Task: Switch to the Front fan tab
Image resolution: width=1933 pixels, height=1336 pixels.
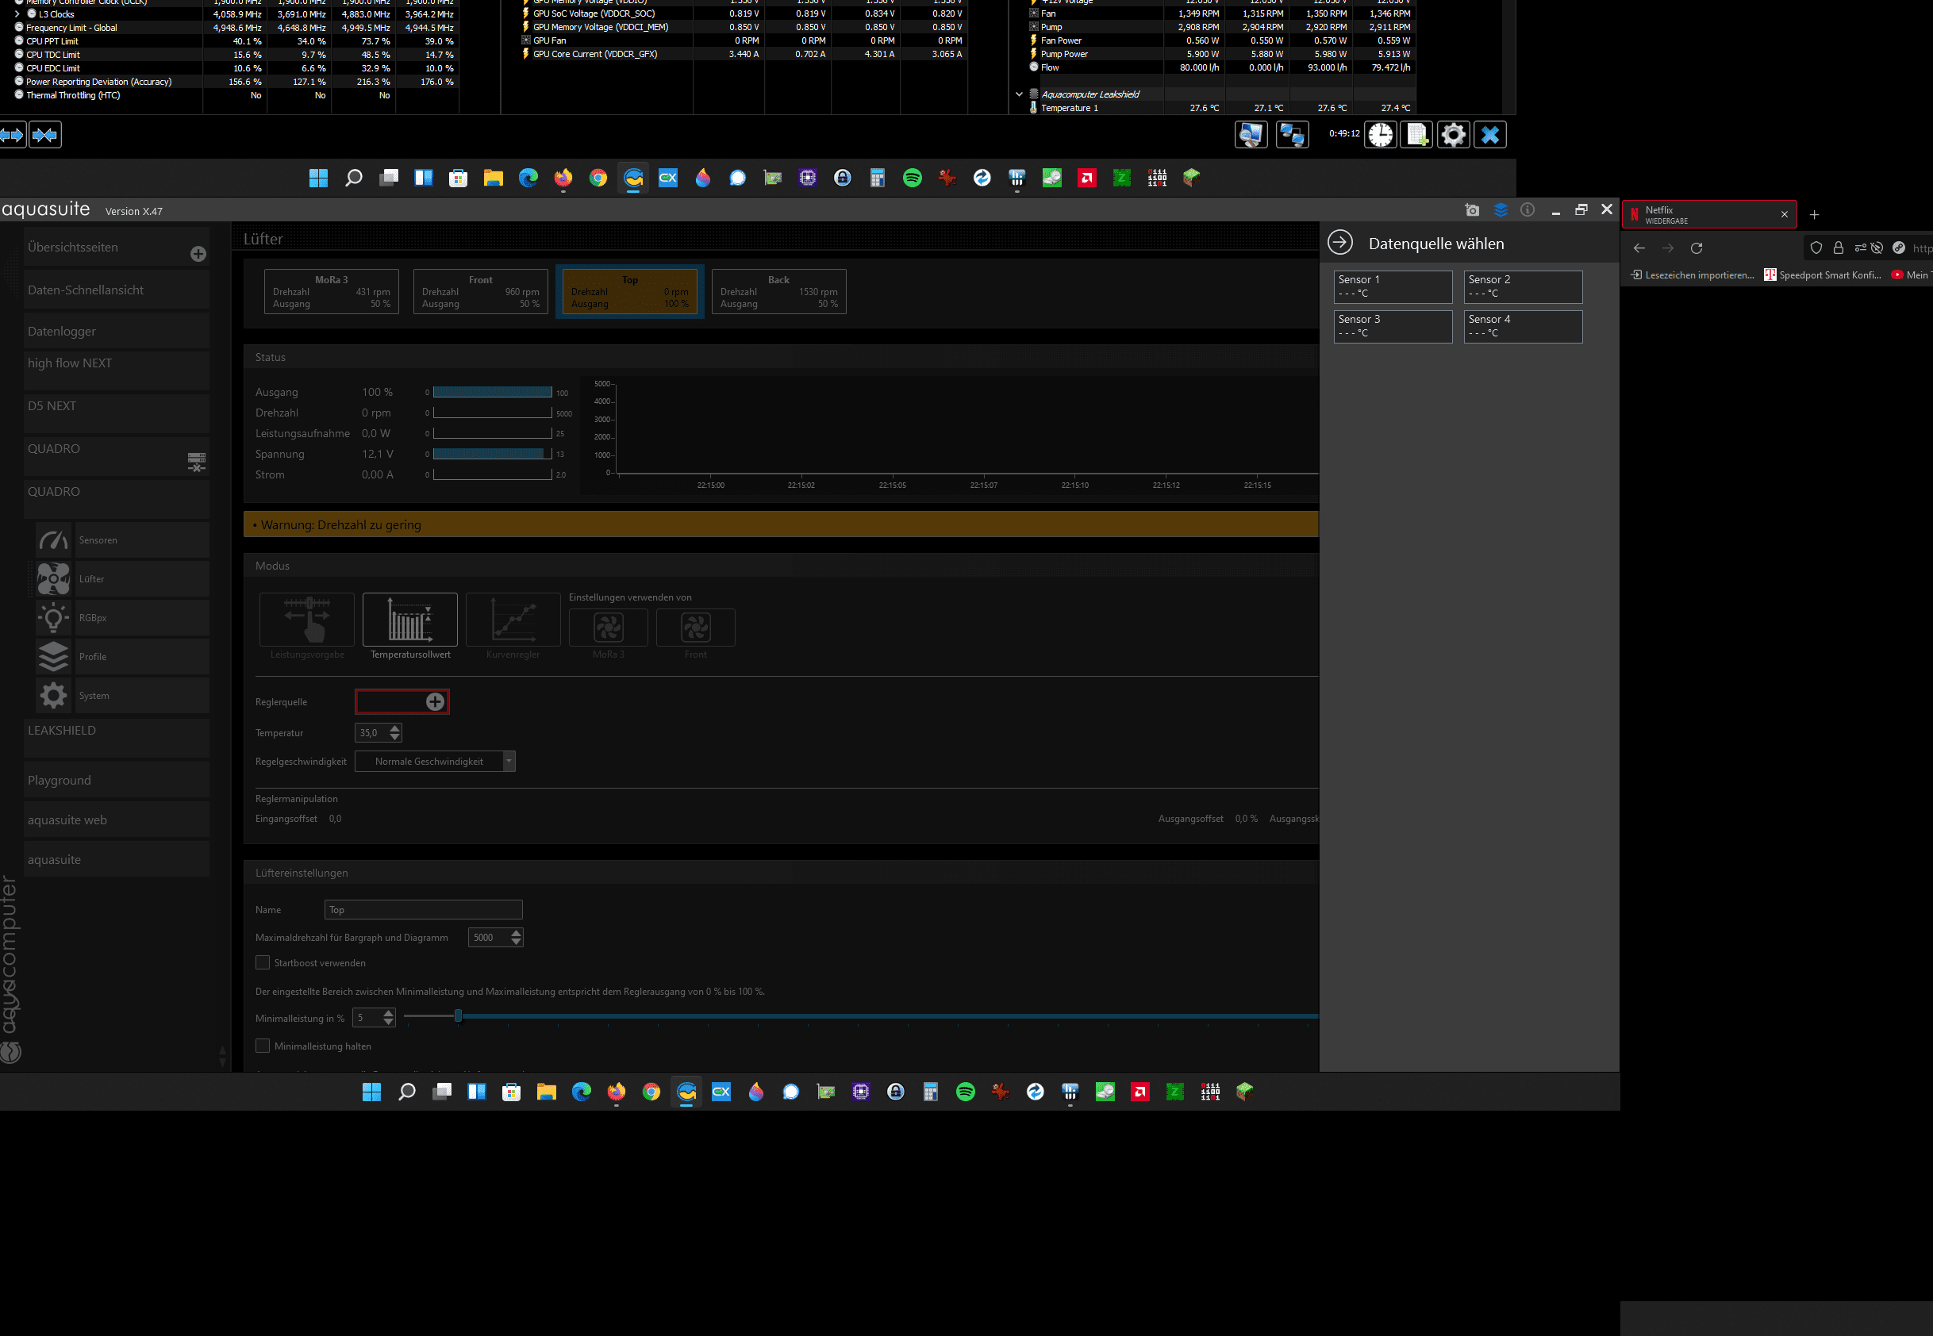Action: coord(481,291)
